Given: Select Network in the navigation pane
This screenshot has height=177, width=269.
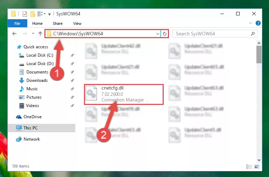Looking at the screenshot, I should (x=31, y=139).
